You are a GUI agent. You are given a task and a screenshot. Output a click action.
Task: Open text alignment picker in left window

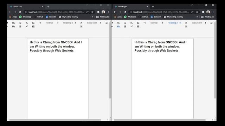pyautogui.click(x=107, y=23)
